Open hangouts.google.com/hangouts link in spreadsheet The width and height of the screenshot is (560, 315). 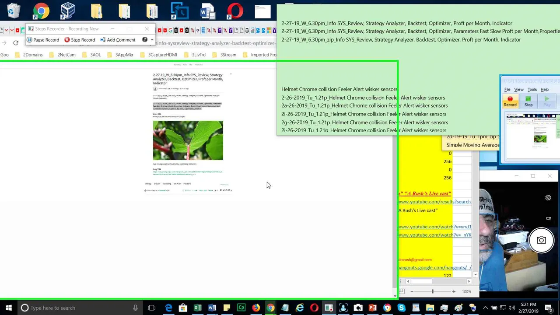pos(434,268)
